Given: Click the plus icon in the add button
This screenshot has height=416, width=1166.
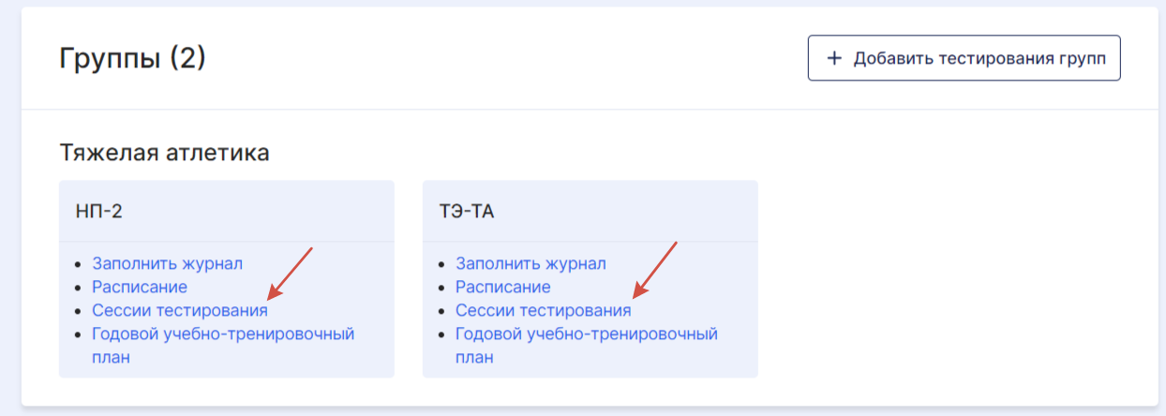Looking at the screenshot, I should [x=834, y=59].
